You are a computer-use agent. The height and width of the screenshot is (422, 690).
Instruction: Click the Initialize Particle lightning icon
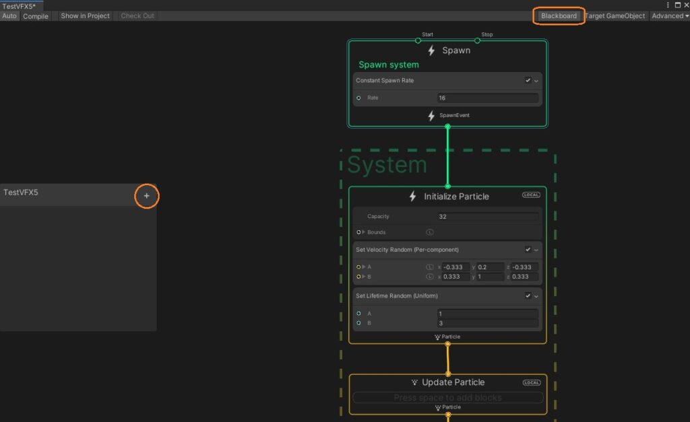(x=413, y=197)
